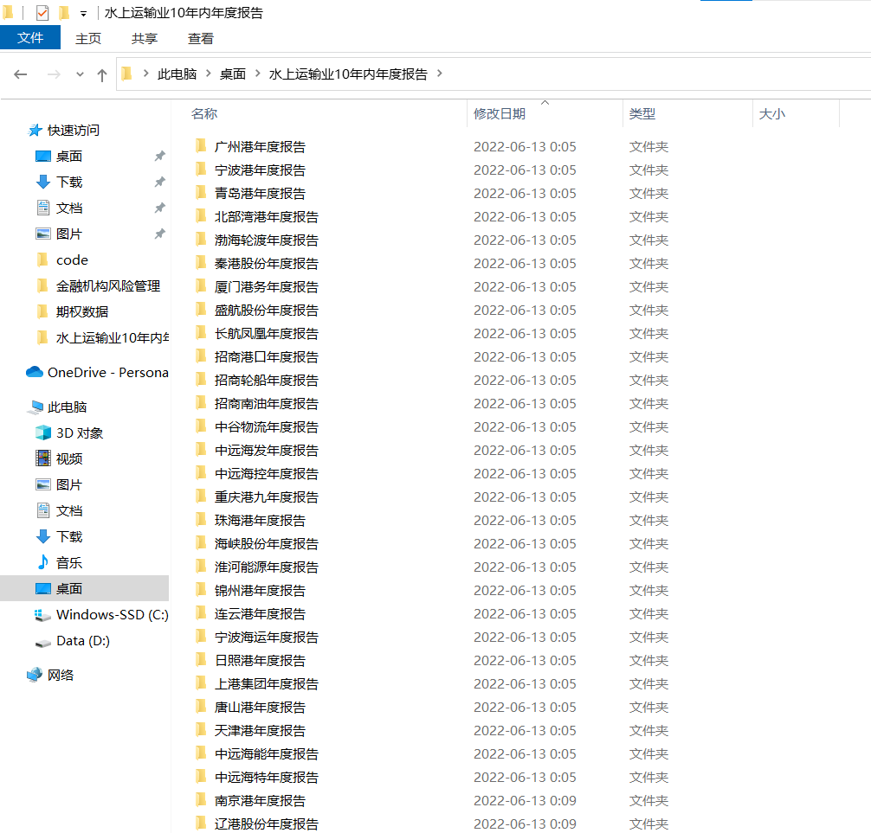Click the folder icon of 宁波港年度报告
871x833 pixels.
[201, 170]
